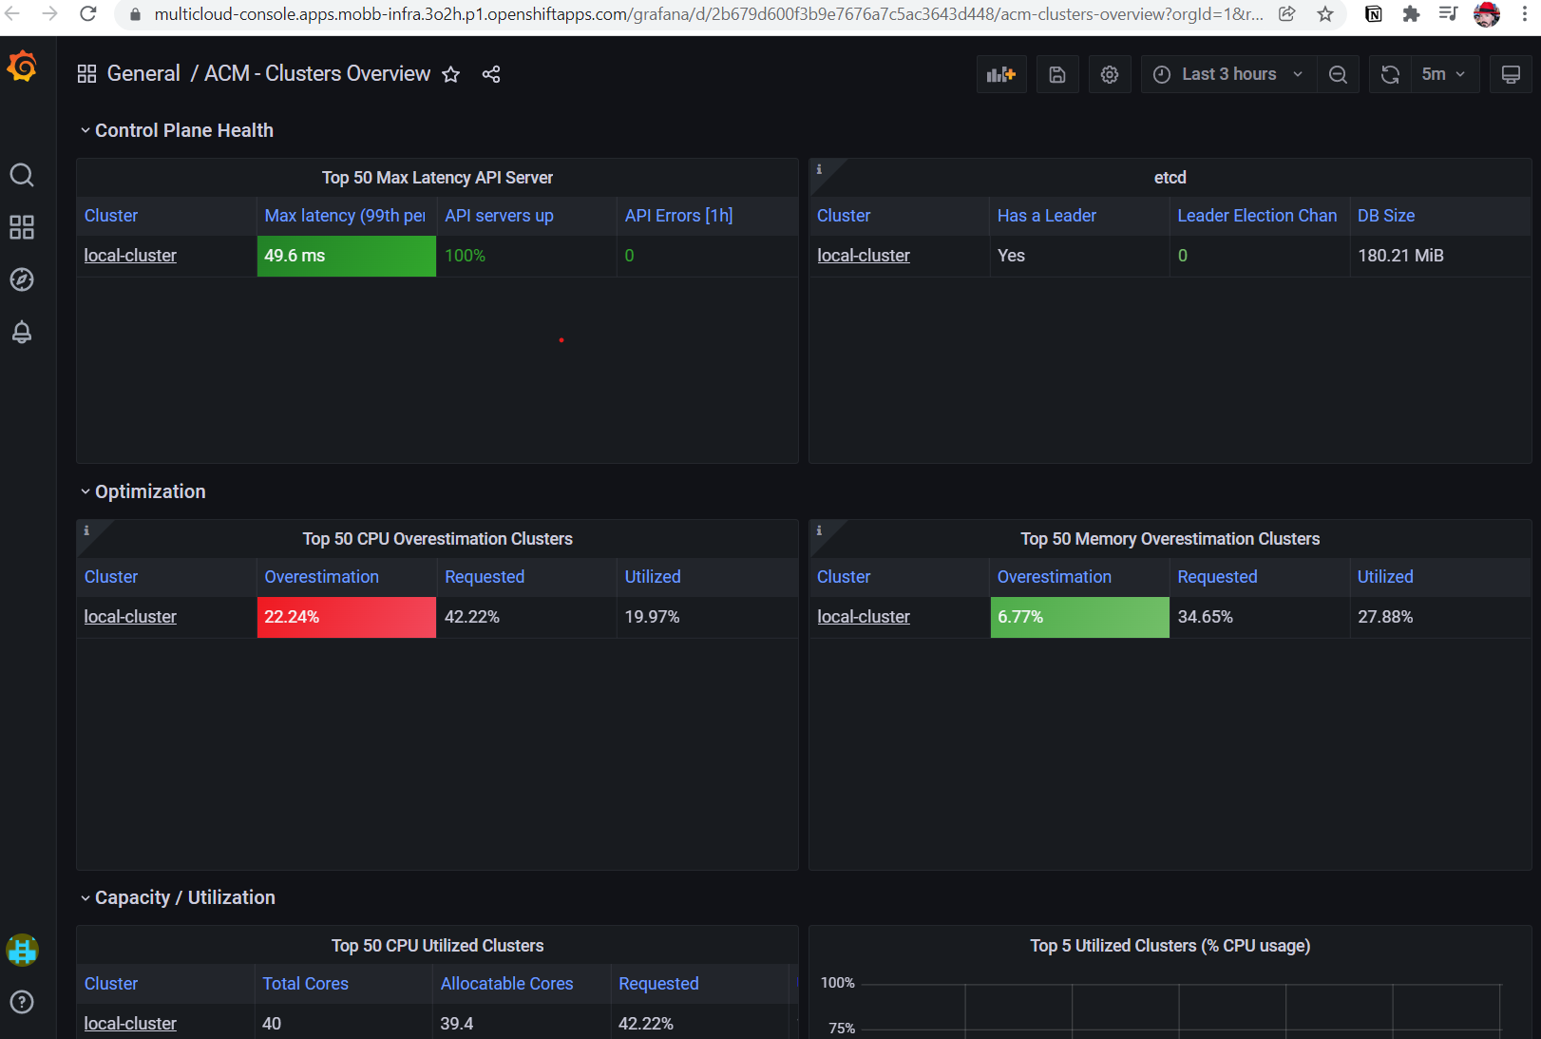Refresh the dashboard data
The height and width of the screenshot is (1039, 1541).
(1389, 73)
